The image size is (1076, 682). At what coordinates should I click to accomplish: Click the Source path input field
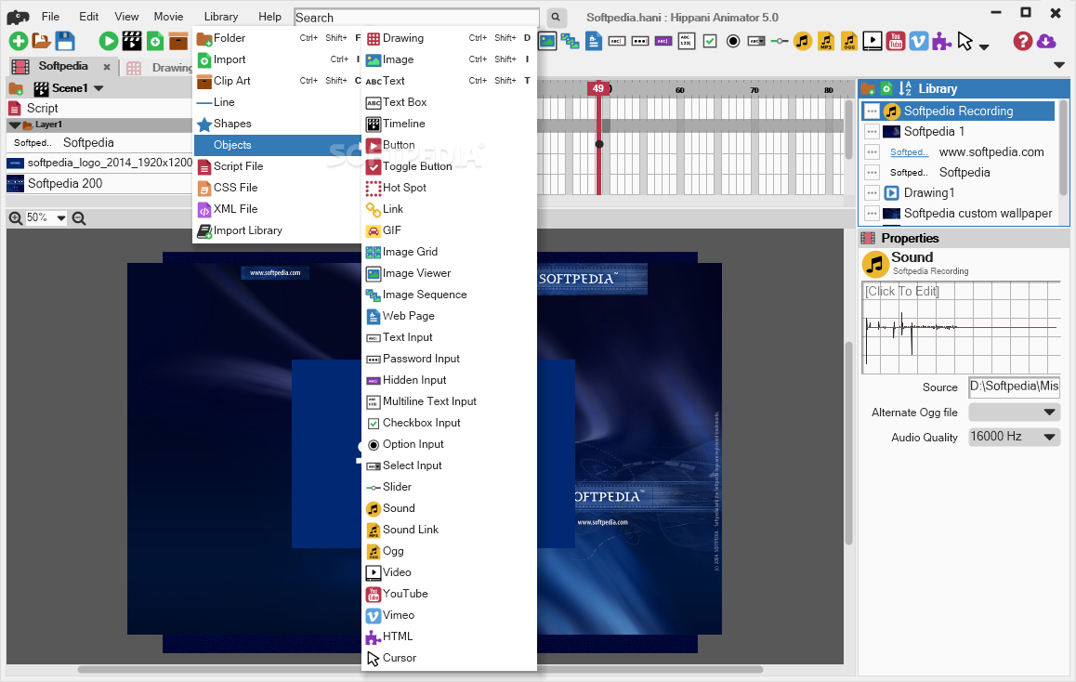(x=1014, y=387)
